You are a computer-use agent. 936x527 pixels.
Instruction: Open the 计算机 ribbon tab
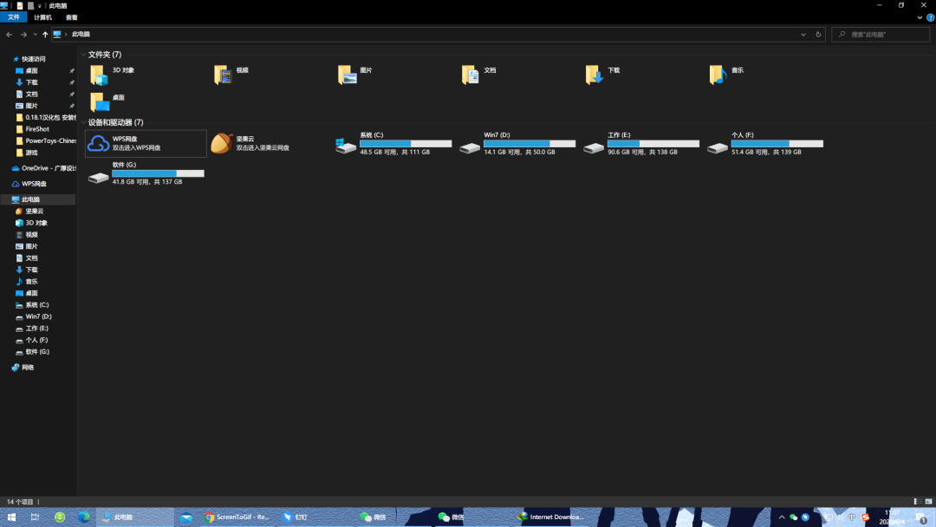[x=43, y=17]
